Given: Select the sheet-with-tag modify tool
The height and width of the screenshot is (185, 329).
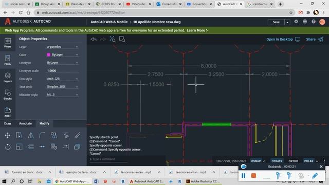Looking at the screenshot, I should pos(54,147).
